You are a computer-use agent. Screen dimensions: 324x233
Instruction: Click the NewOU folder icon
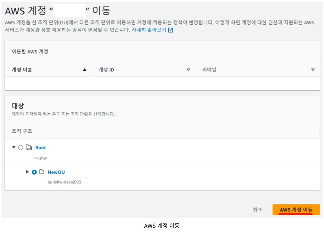pyautogui.click(x=42, y=172)
